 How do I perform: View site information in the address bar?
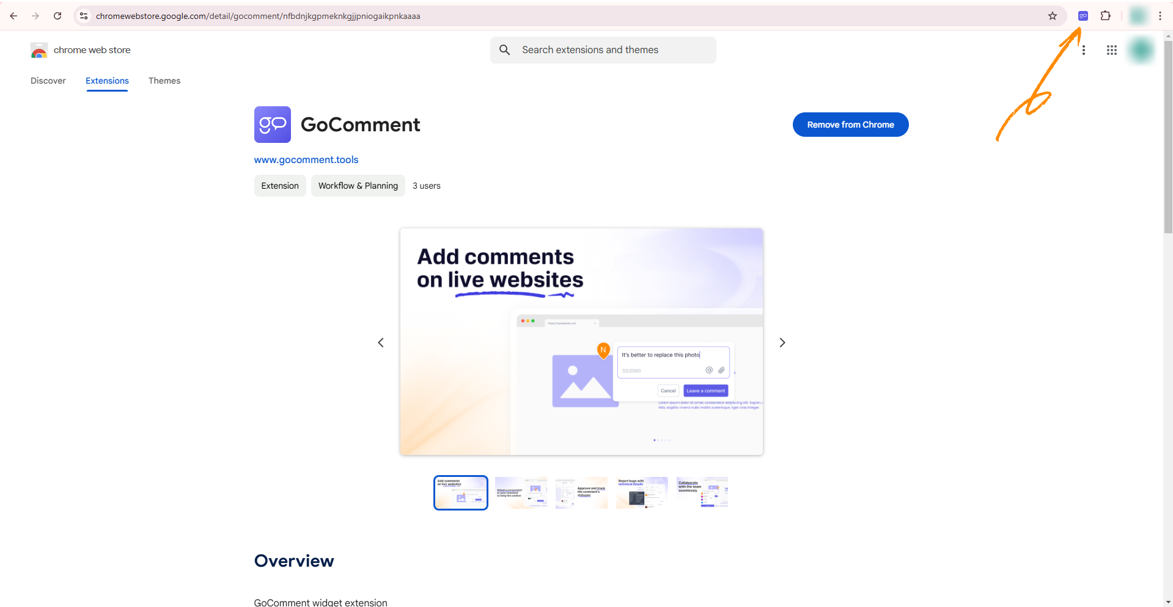coord(84,16)
